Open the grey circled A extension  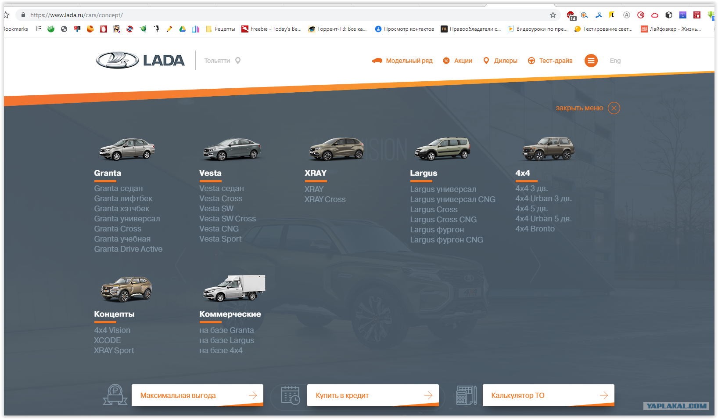pyautogui.click(x=627, y=15)
